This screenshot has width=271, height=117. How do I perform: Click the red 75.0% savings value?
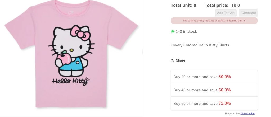tap(225, 103)
